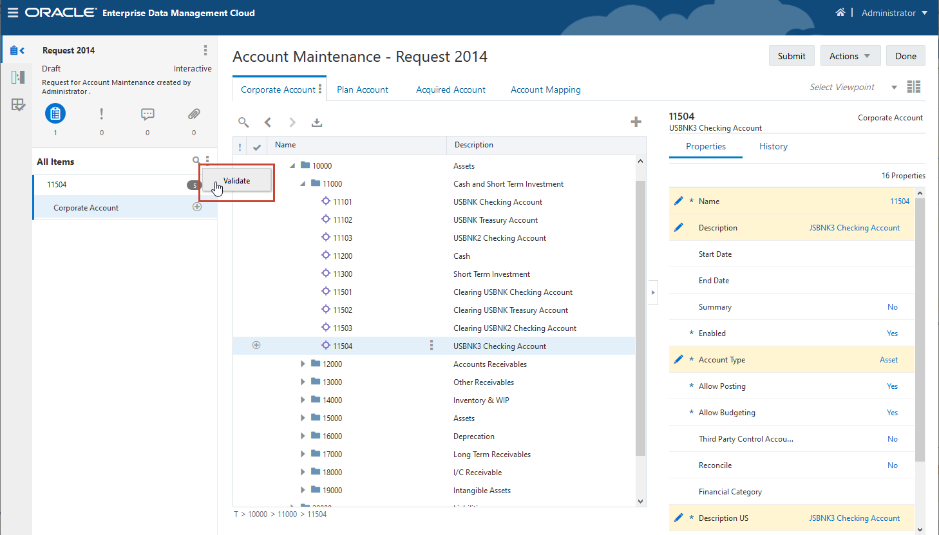Click the home icon in header
This screenshot has width=939, height=535.
coord(840,13)
